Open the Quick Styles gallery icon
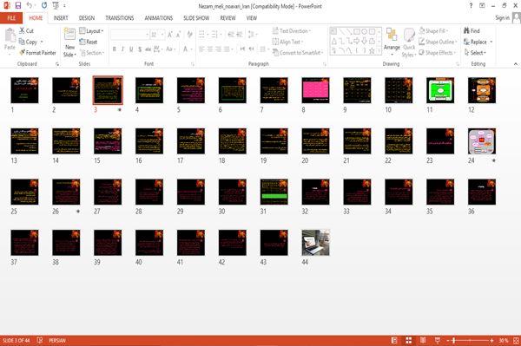 (x=409, y=36)
